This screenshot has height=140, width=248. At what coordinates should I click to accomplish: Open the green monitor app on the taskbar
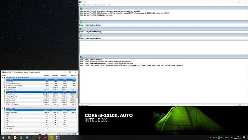point(33,138)
